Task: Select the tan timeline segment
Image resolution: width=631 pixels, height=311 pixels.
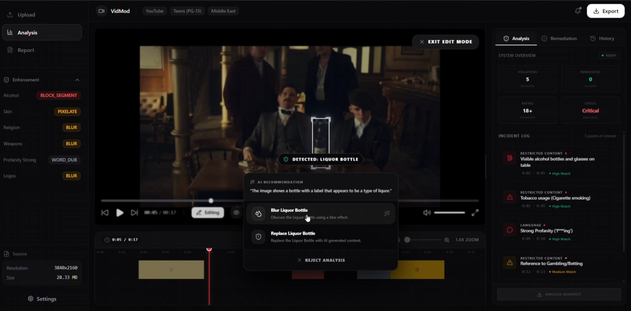Action: click(171, 270)
